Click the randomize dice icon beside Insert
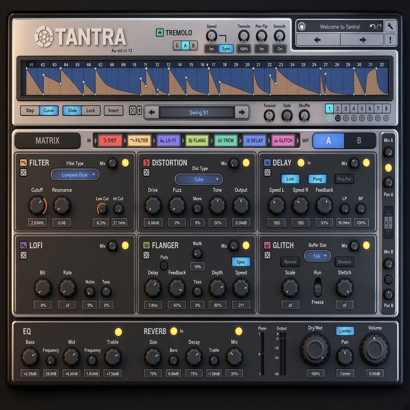 point(133,111)
